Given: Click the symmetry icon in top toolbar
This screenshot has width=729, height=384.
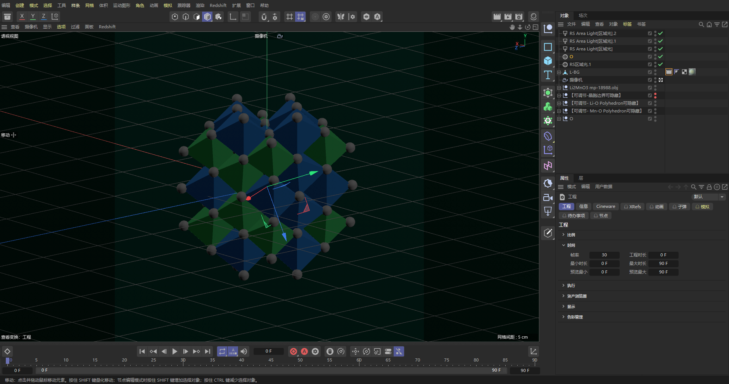Looking at the screenshot, I should point(341,17).
